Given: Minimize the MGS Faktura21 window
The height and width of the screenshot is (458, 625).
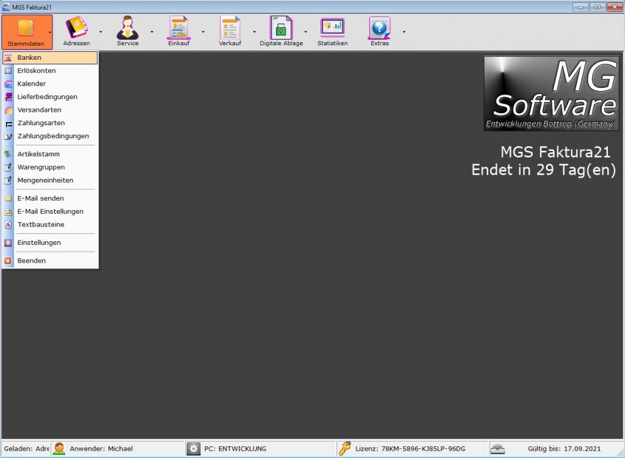Looking at the screenshot, I should click(x=580, y=7).
